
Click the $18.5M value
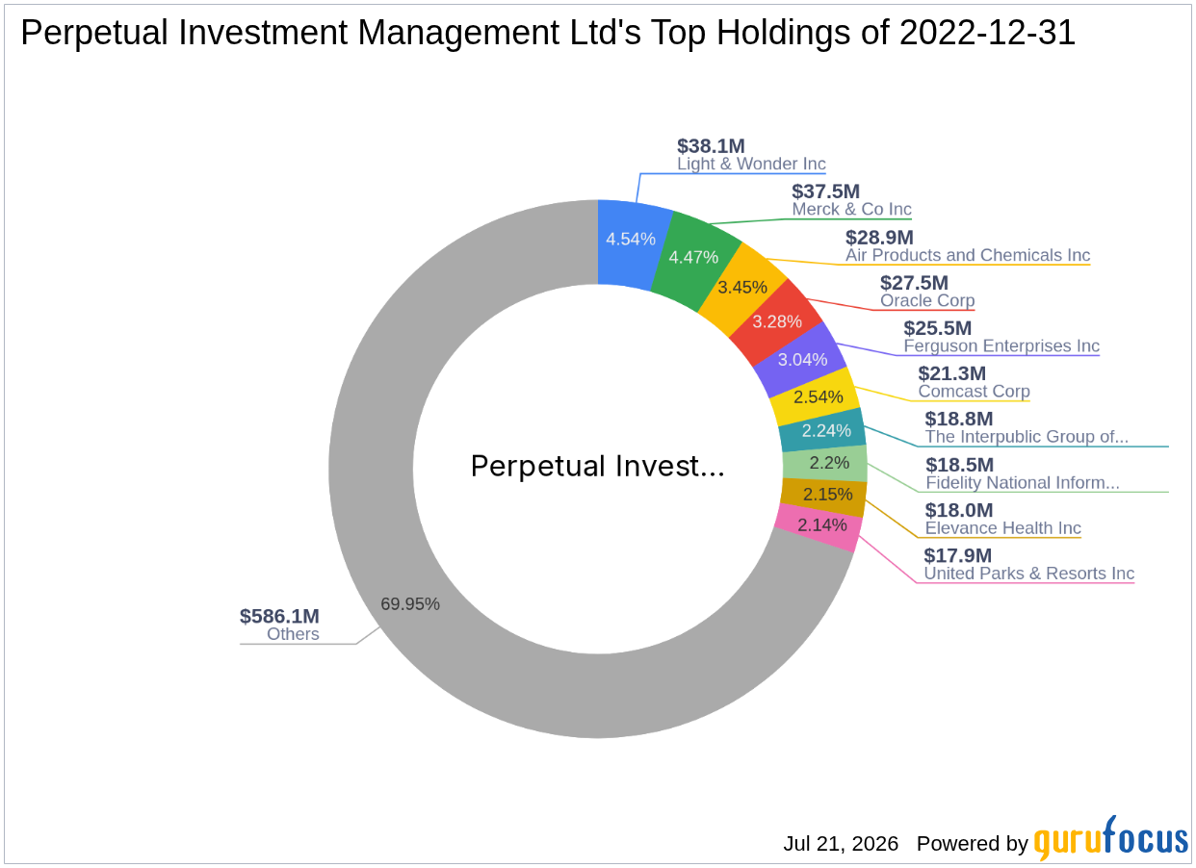click(960, 465)
